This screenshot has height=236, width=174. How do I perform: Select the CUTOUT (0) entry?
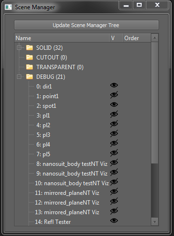click(52, 58)
